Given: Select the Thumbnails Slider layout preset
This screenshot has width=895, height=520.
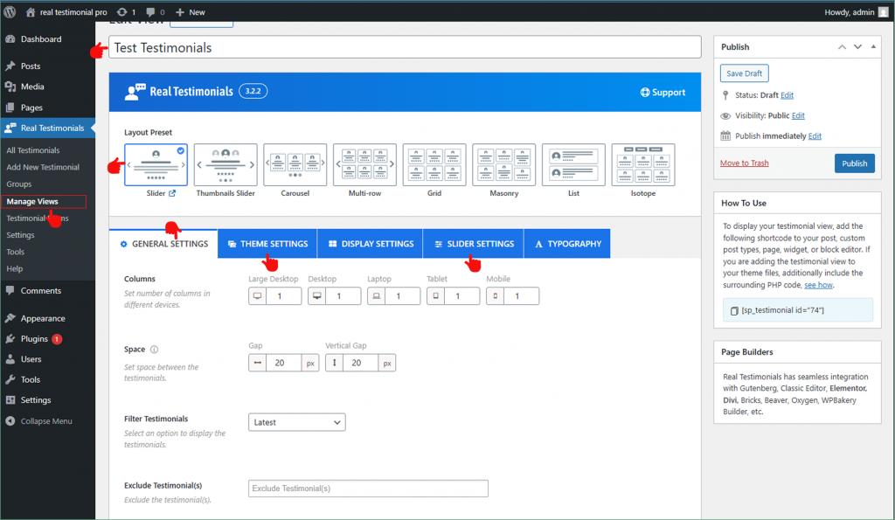Looking at the screenshot, I should point(225,165).
